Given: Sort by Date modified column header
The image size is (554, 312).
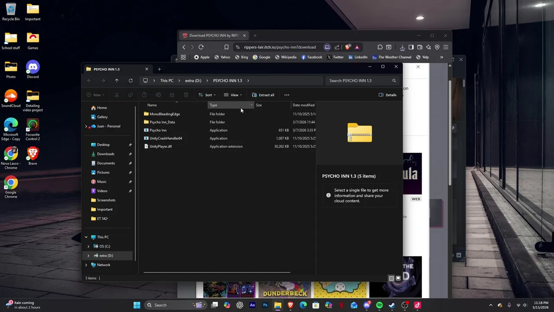Looking at the screenshot, I should pos(303,105).
